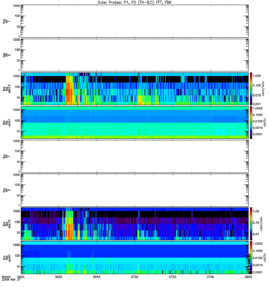Image resolution: width=269 pixels, height=287 pixels.
Task: Click the '10' y-axis label of thc fbk edc12
Action: pos(18,232)
